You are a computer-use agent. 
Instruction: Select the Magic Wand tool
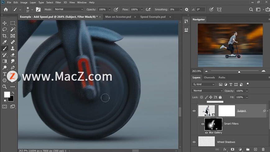(12, 29)
